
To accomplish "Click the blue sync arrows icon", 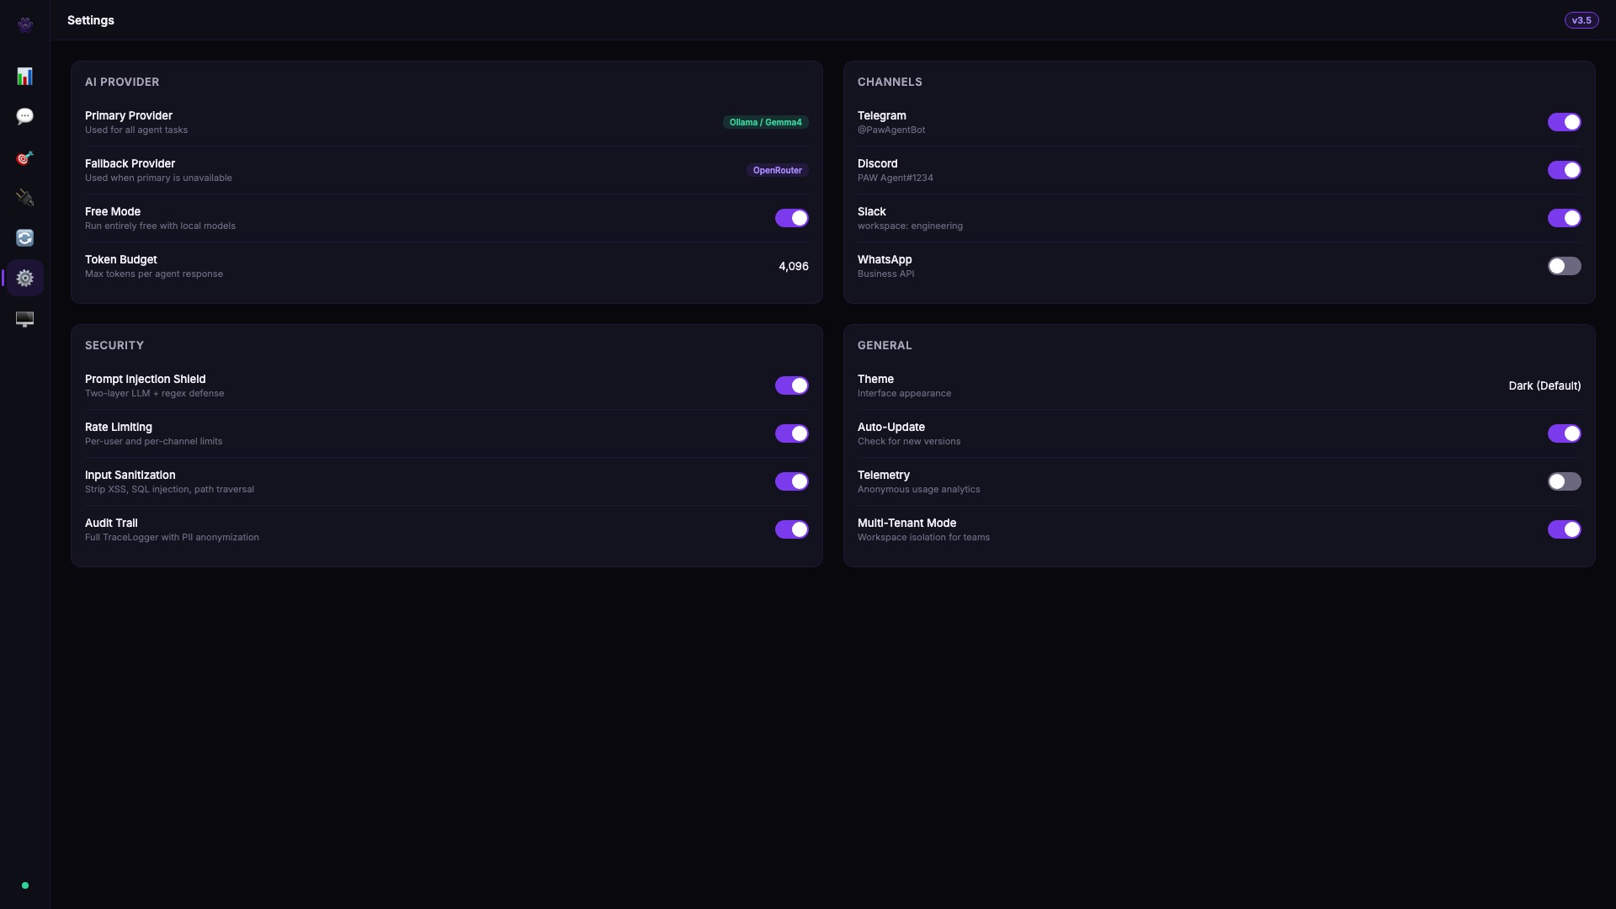I will pyautogui.click(x=25, y=238).
